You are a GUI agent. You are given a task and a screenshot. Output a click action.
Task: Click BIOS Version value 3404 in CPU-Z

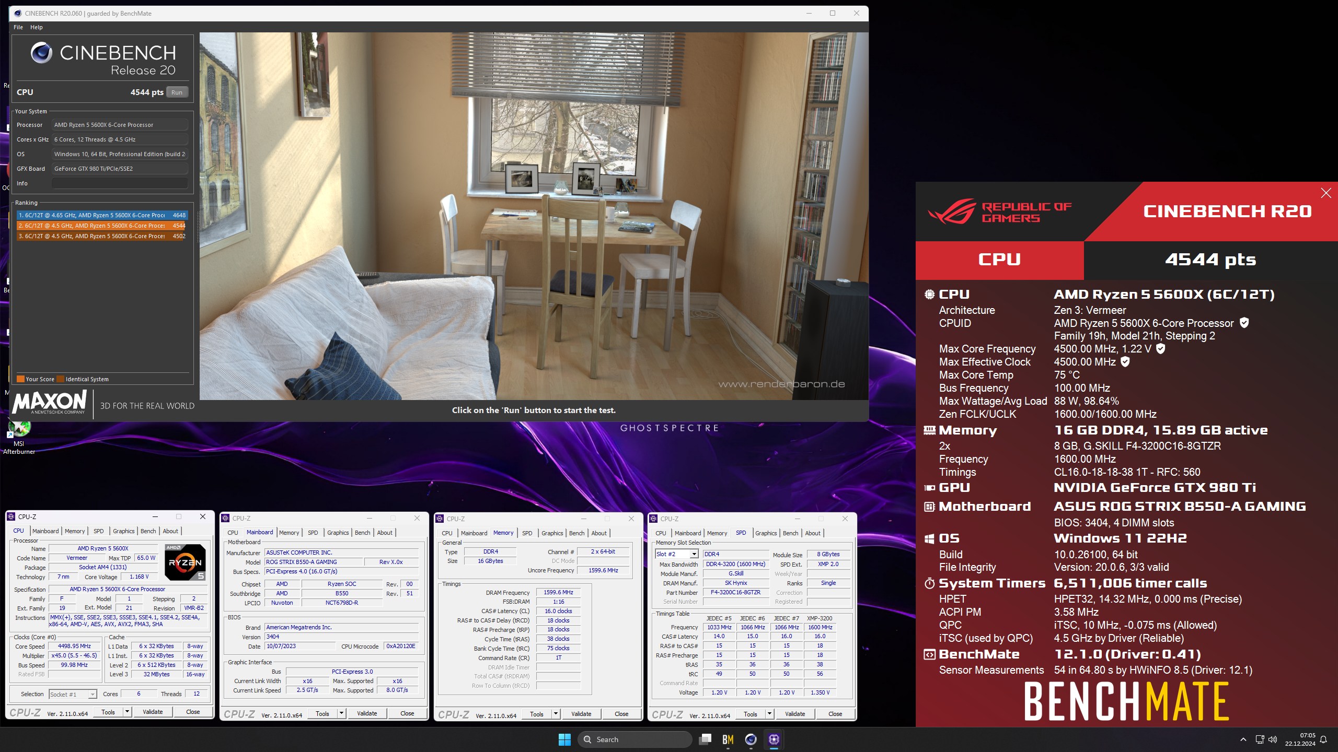341,637
